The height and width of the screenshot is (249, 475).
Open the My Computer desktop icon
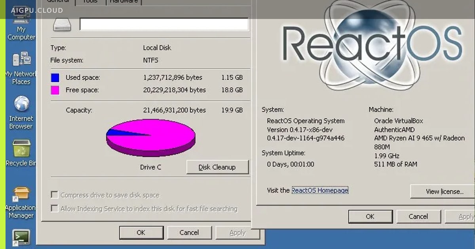[21, 24]
